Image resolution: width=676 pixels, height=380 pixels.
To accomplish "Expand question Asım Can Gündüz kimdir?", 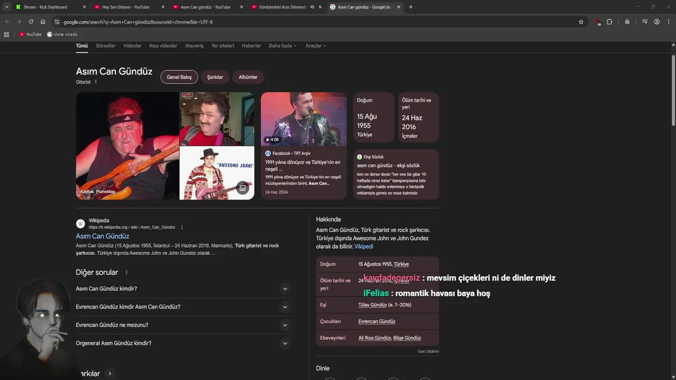I will pyautogui.click(x=182, y=289).
